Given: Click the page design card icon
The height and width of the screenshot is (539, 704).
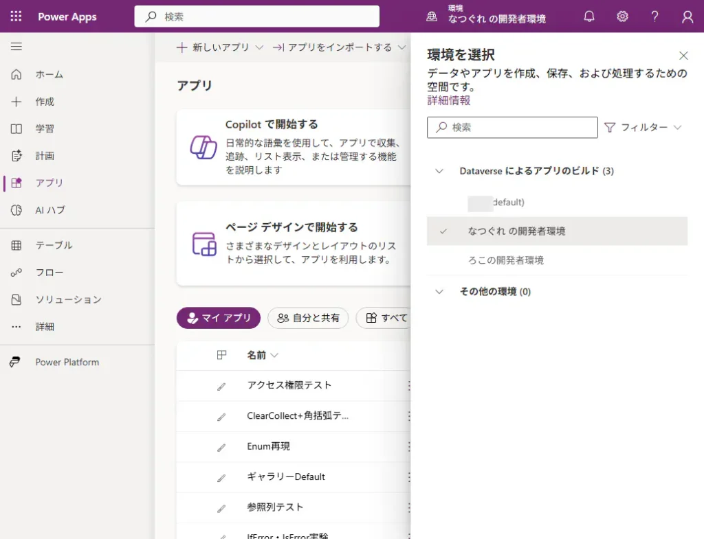Looking at the screenshot, I should [204, 244].
